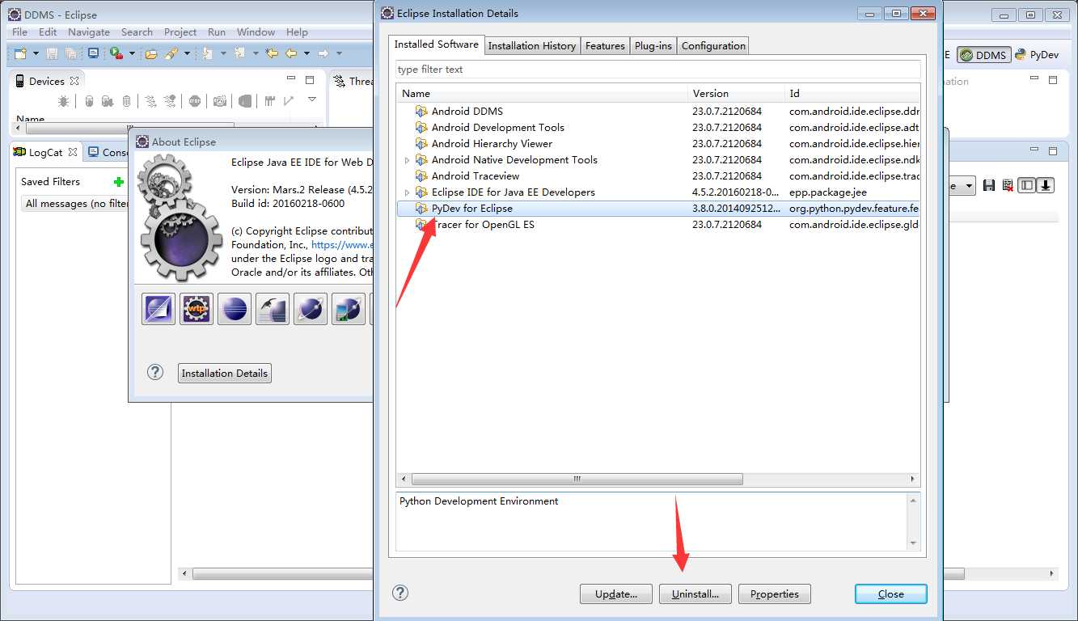Click the Save All icon in main toolbar
The width and height of the screenshot is (1078, 621).
pyautogui.click(x=71, y=53)
